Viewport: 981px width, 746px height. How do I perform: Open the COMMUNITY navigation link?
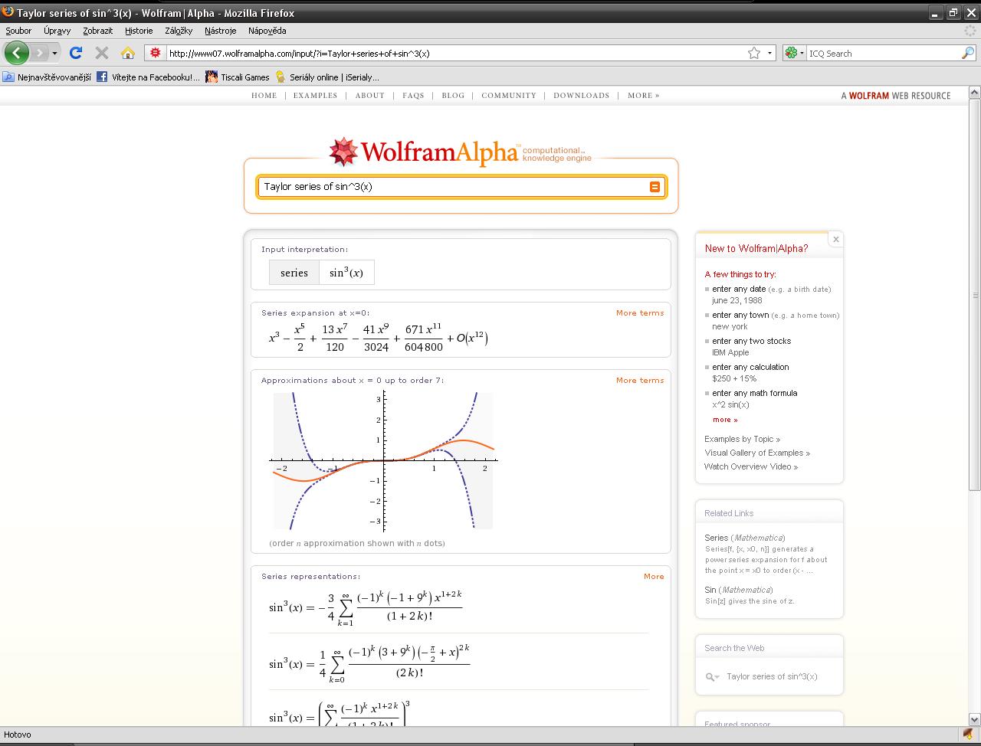[509, 96]
